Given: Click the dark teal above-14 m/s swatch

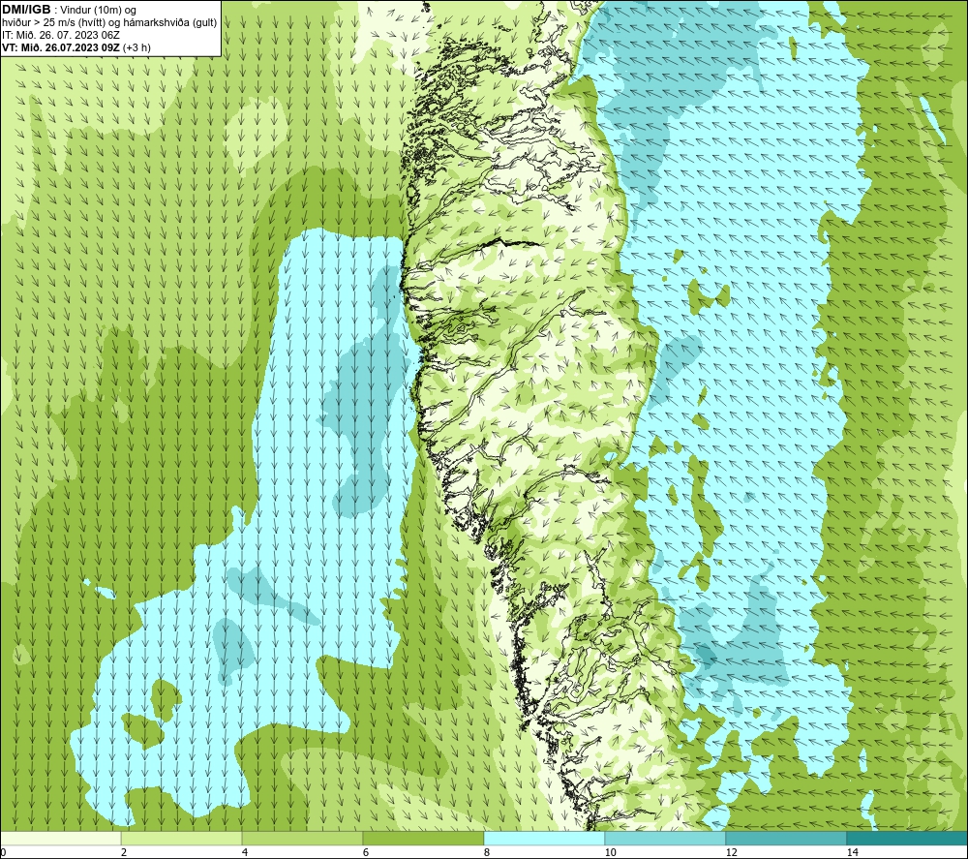Looking at the screenshot, I should pyautogui.click(x=908, y=838).
